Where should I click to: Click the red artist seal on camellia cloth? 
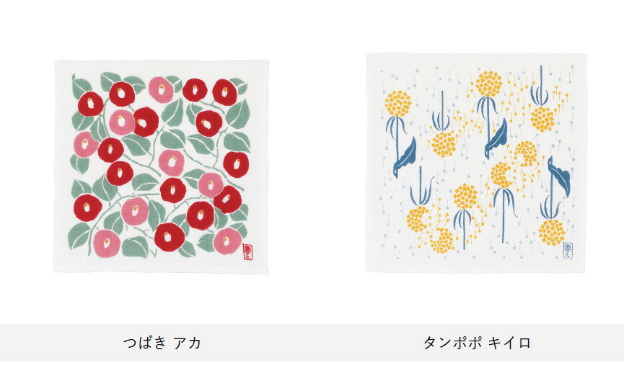247,251
